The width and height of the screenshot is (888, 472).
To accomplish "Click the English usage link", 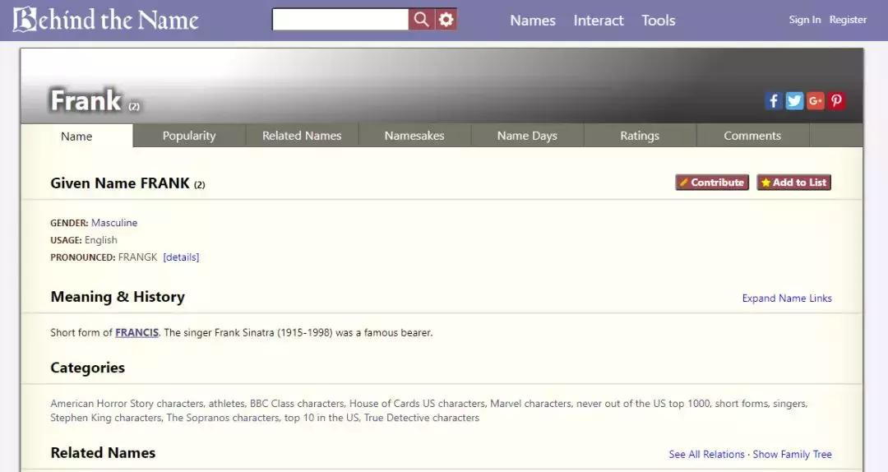I will click(x=101, y=239).
